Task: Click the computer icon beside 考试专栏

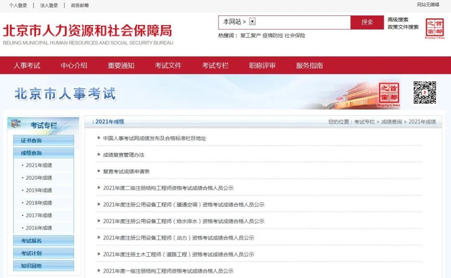Action: pyautogui.click(x=16, y=124)
